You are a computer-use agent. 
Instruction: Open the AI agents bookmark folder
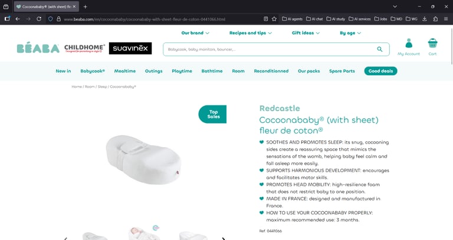(292, 19)
